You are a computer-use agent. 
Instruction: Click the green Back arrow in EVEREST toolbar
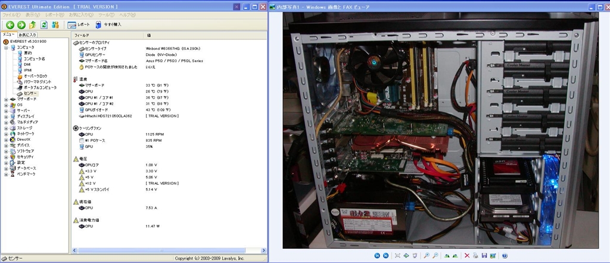[x=10, y=25]
